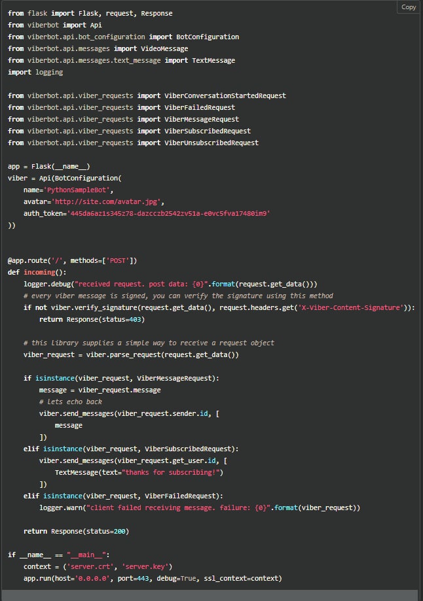Click the ViberUnsubscribedRequest import line
Screen dimensions: 423x601
133,143
